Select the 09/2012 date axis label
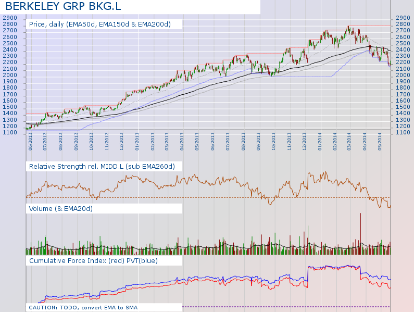Image resolution: width=414 pixels, height=313 pixels. 76,143
